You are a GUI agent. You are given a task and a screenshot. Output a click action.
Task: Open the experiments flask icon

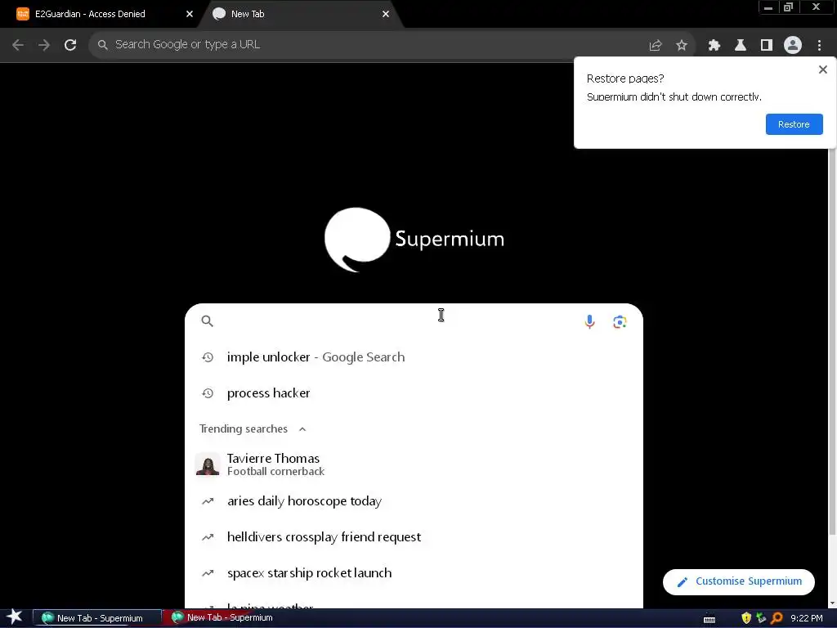click(x=741, y=46)
